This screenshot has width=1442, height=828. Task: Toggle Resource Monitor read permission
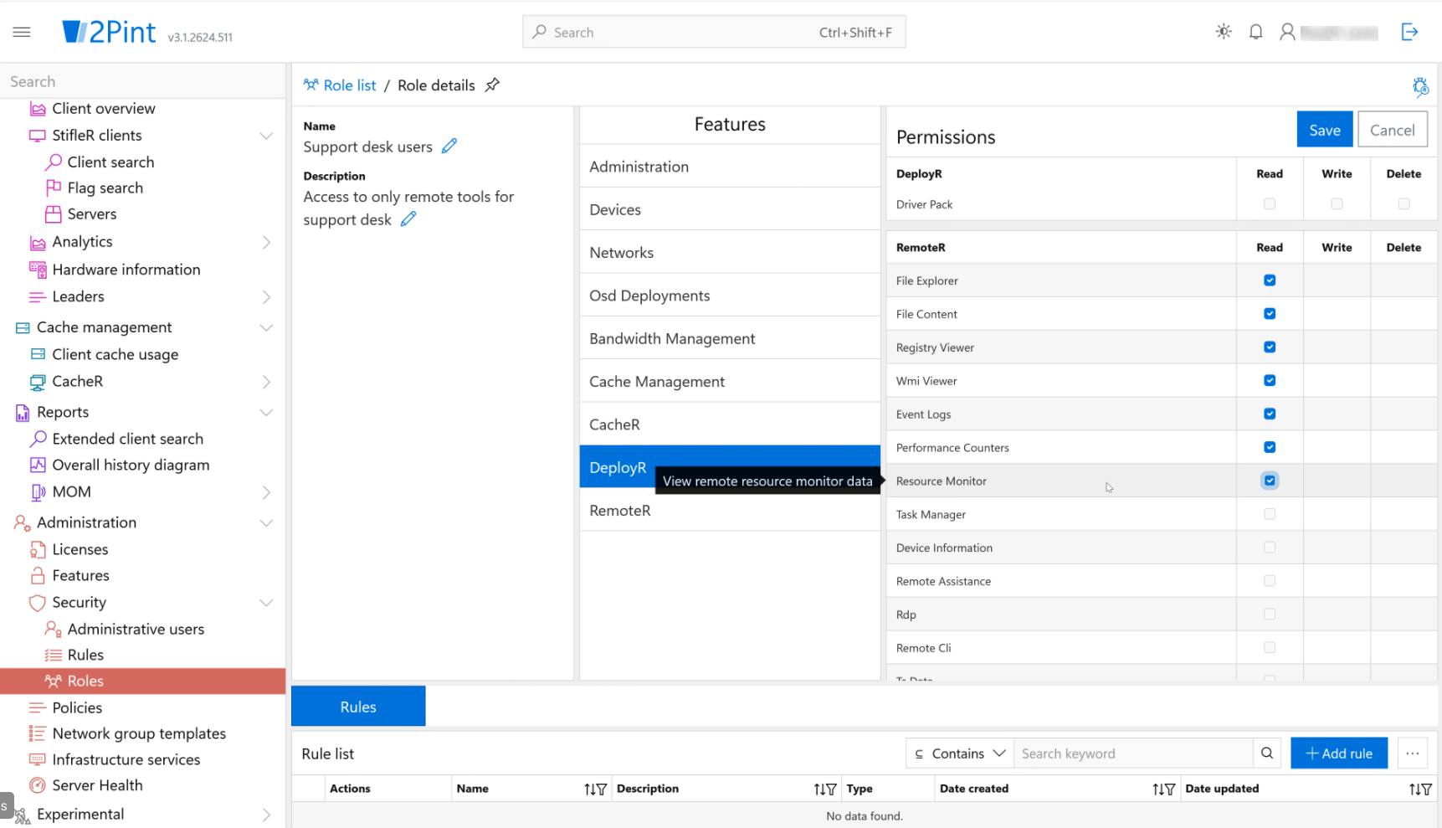pyautogui.click(x=1270, y=481)
